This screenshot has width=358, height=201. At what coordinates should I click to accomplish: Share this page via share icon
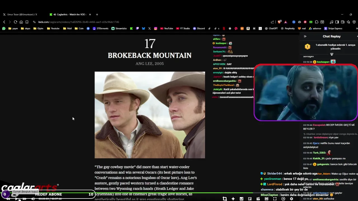coord(272,22)
